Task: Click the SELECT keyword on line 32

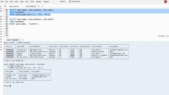Action: point(13,10)
